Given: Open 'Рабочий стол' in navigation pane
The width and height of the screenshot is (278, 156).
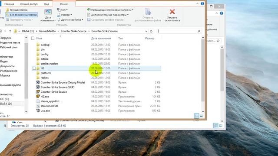Looking at the screenshot, I should coord(9,47).
